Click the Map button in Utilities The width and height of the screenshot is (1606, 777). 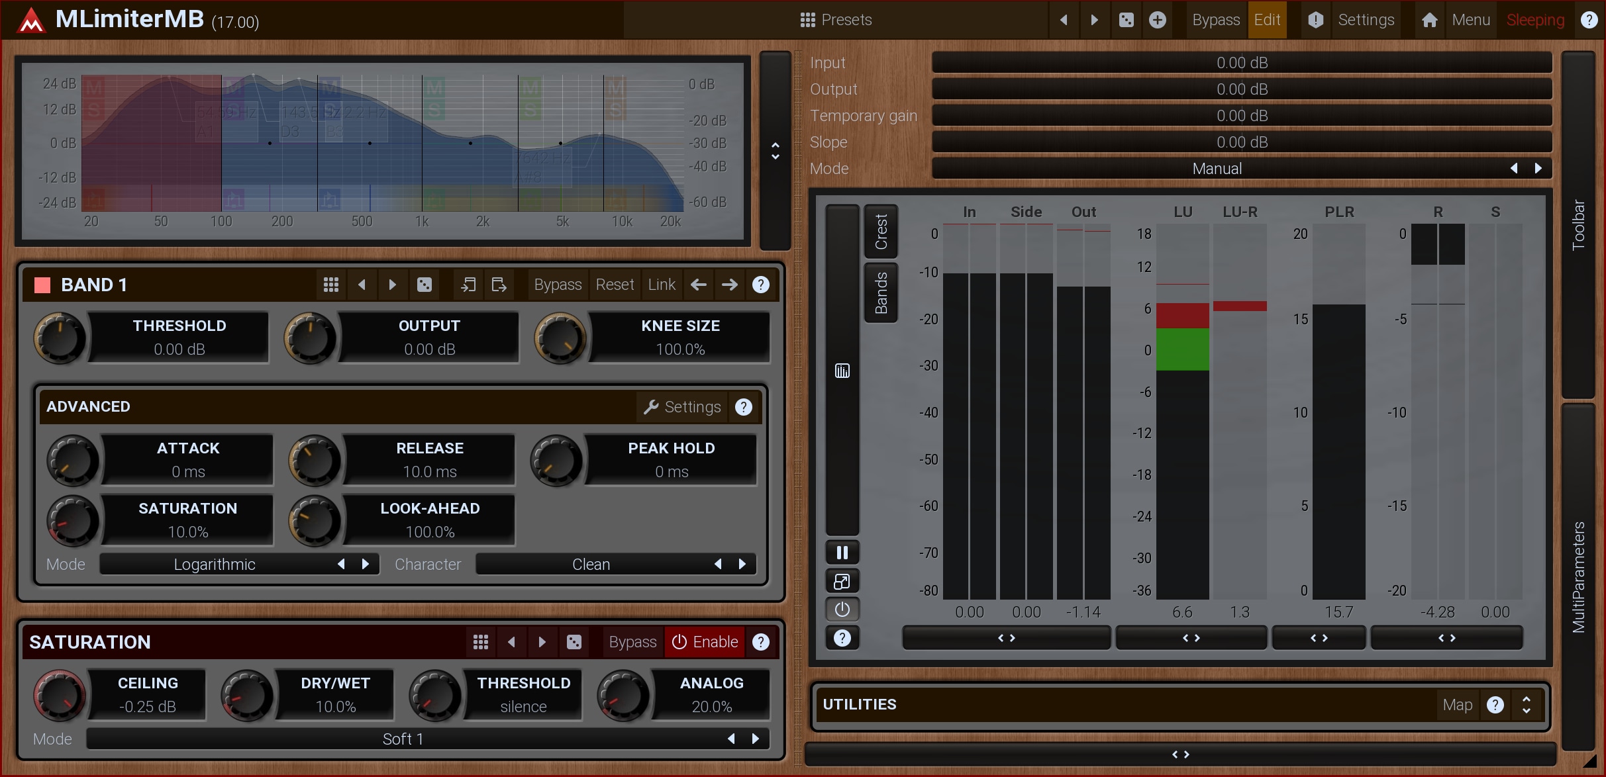coord(1457,705)
